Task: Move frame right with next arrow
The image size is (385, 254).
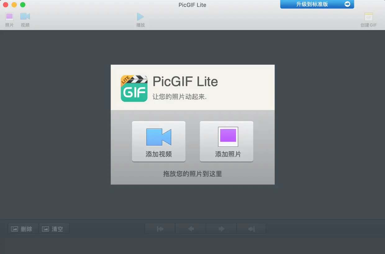Action: tap(221, 229)
